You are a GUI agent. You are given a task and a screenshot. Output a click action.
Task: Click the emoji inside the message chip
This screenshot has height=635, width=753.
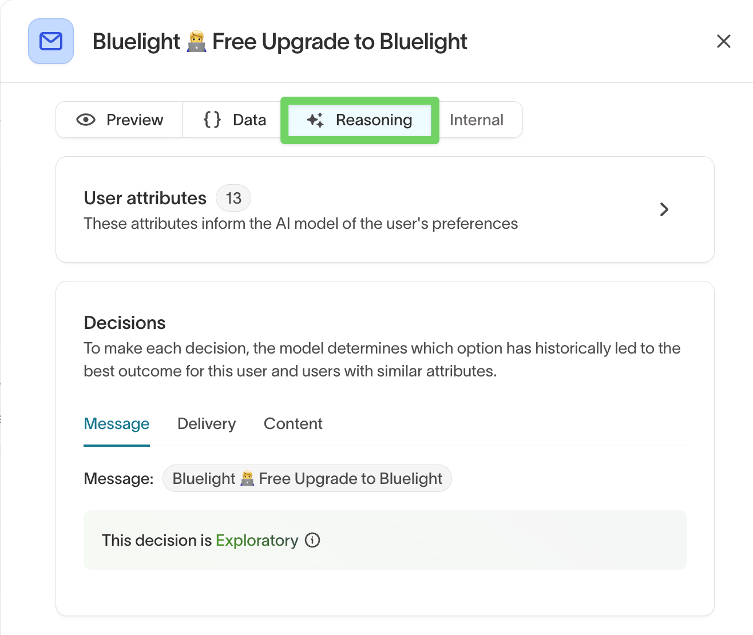(247, 478)
